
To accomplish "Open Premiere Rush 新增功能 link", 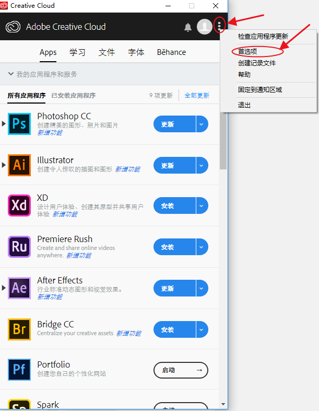I will (x=79, y=256).
